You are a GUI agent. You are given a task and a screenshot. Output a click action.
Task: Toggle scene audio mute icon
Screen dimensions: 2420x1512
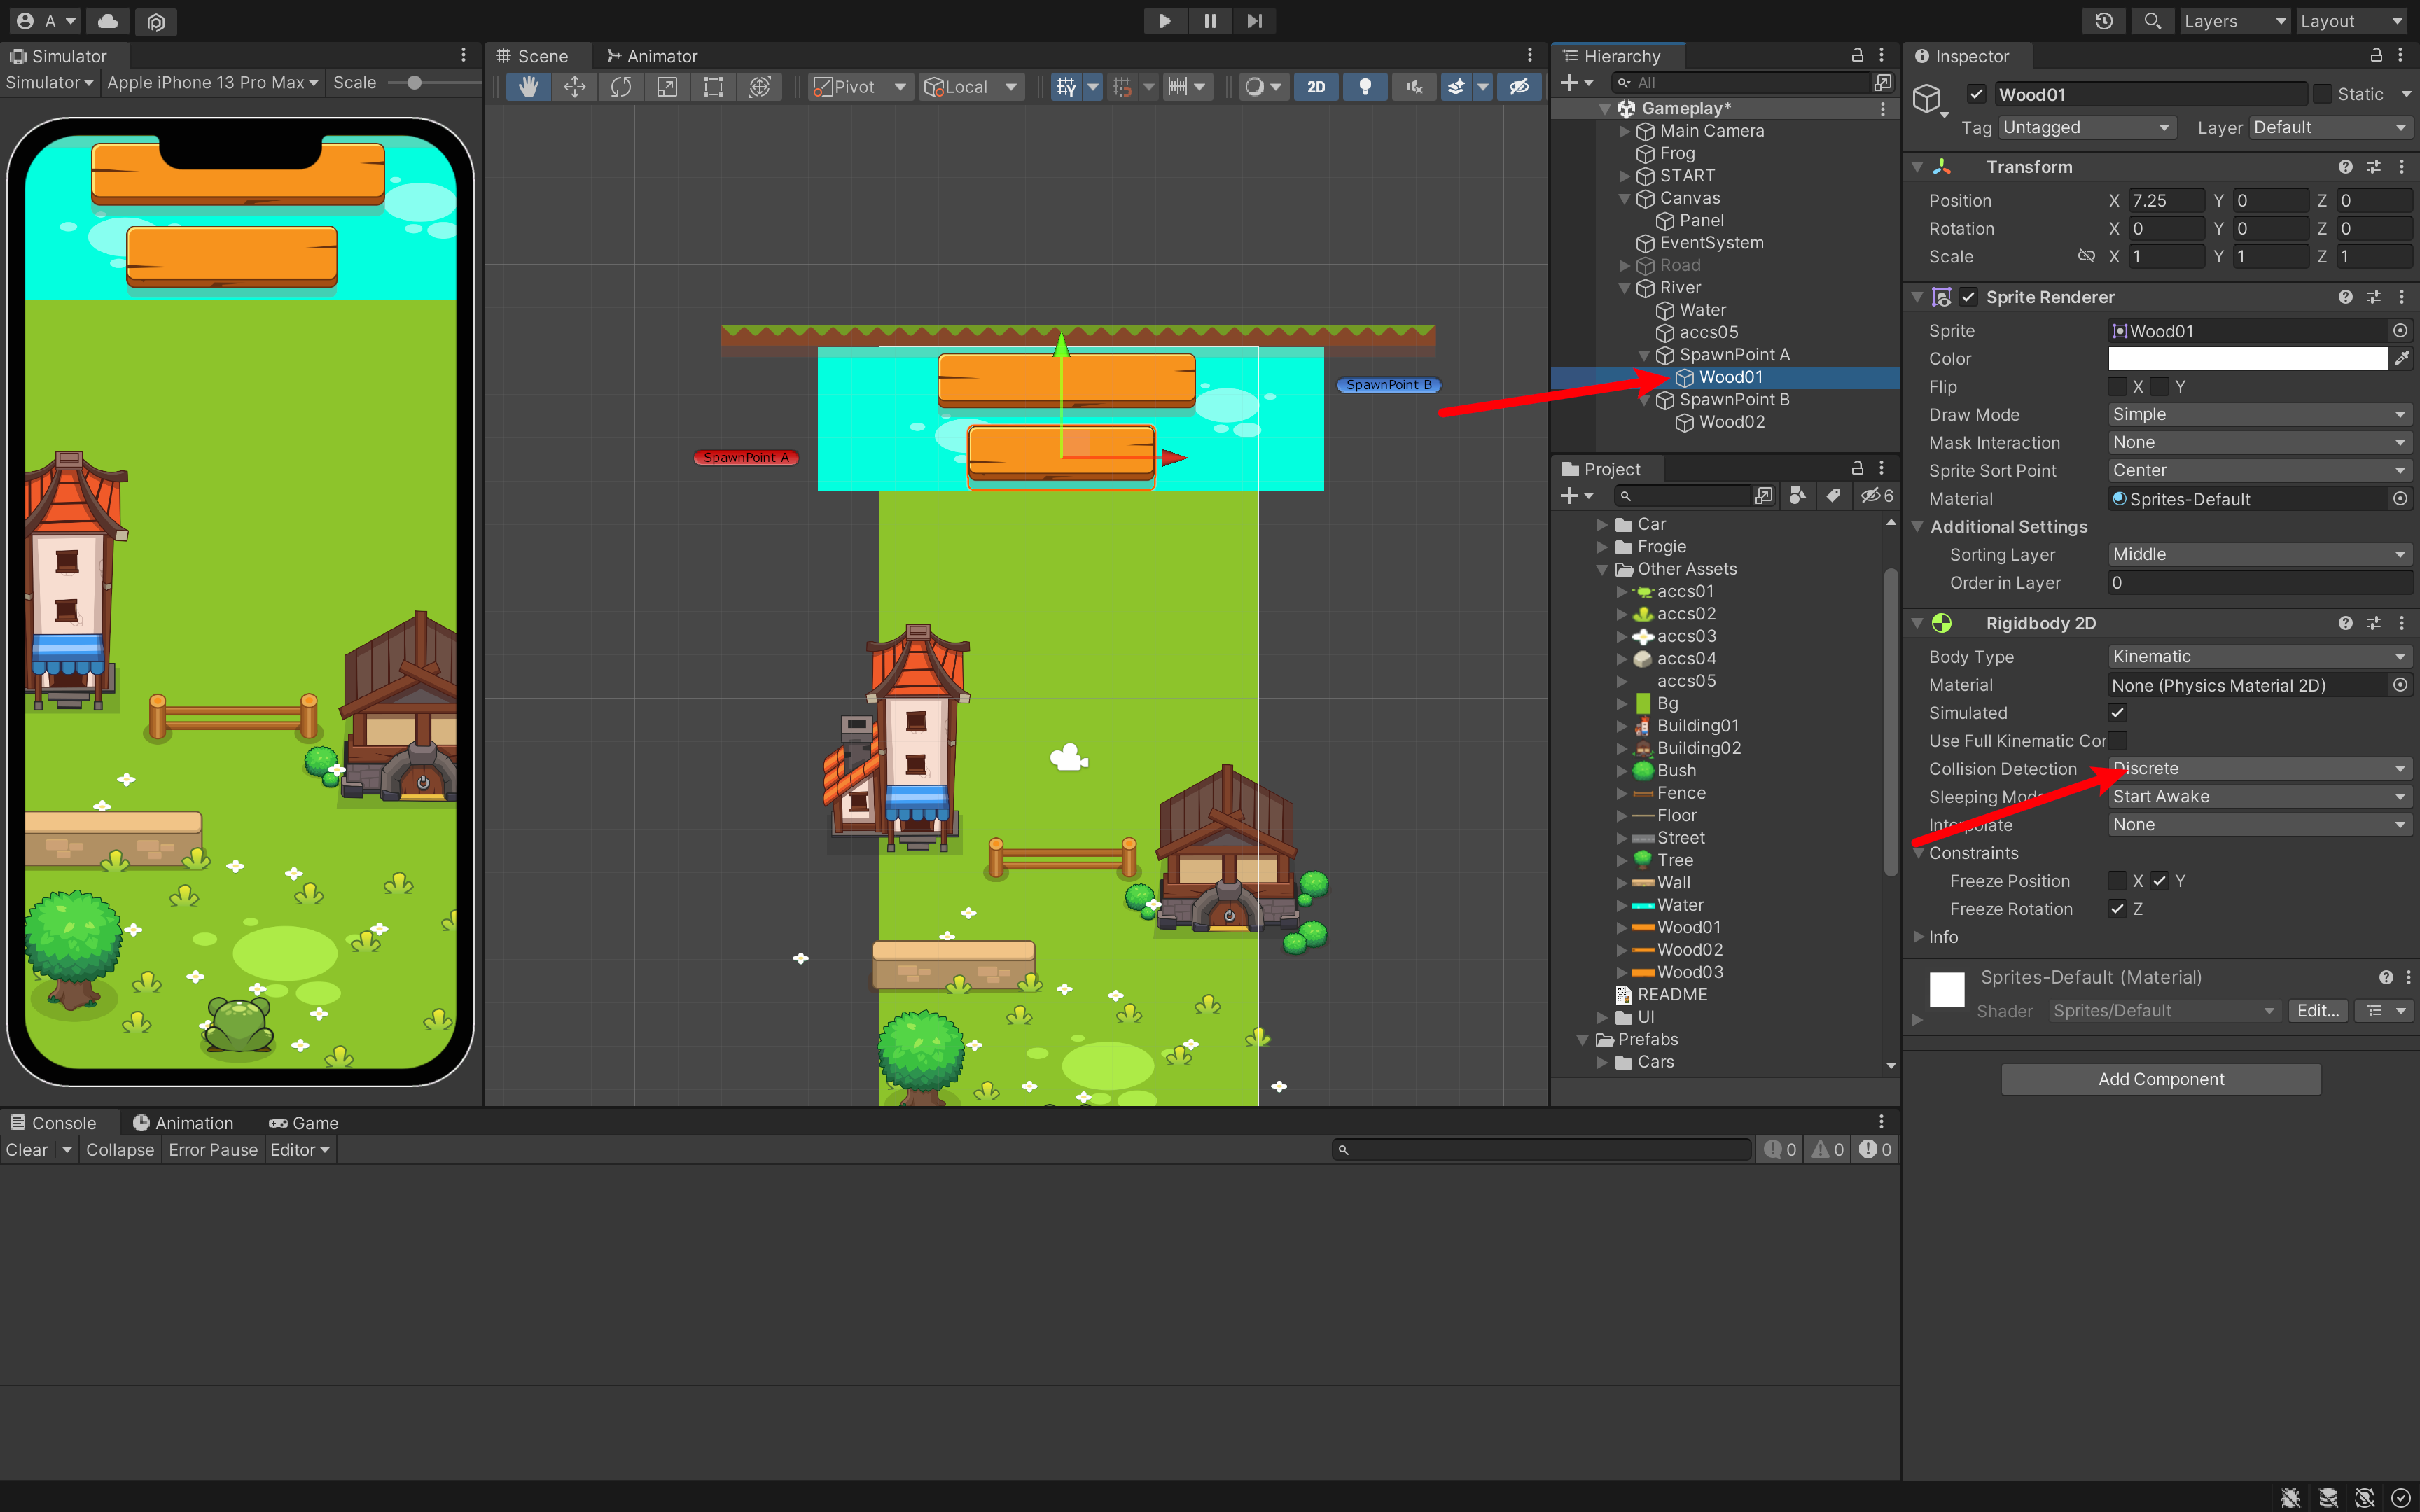coord(1414,87)
